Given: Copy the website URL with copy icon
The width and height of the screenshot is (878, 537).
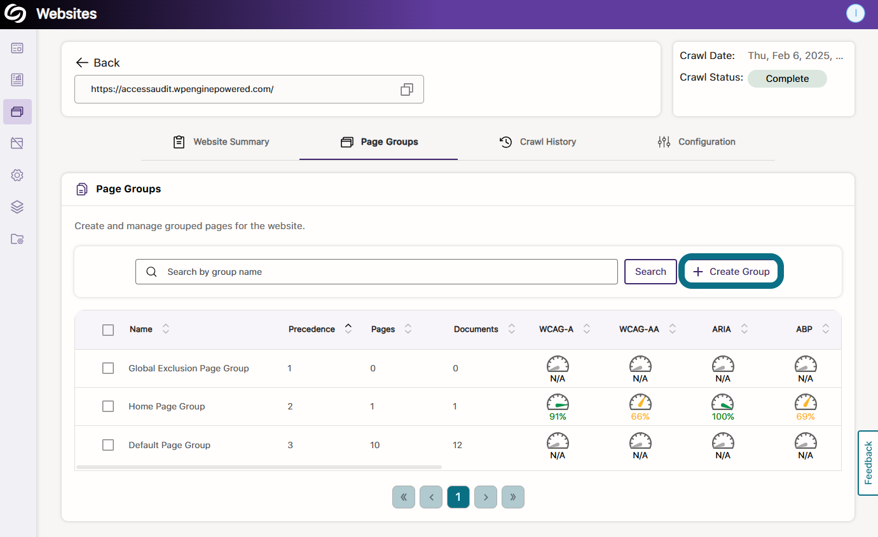Looking at the screenshot, I should click(407, 89).
